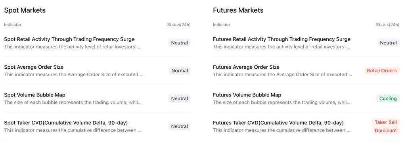
Task: Click Status(24h) column header under Futures Markets
Action: (388, 25)
